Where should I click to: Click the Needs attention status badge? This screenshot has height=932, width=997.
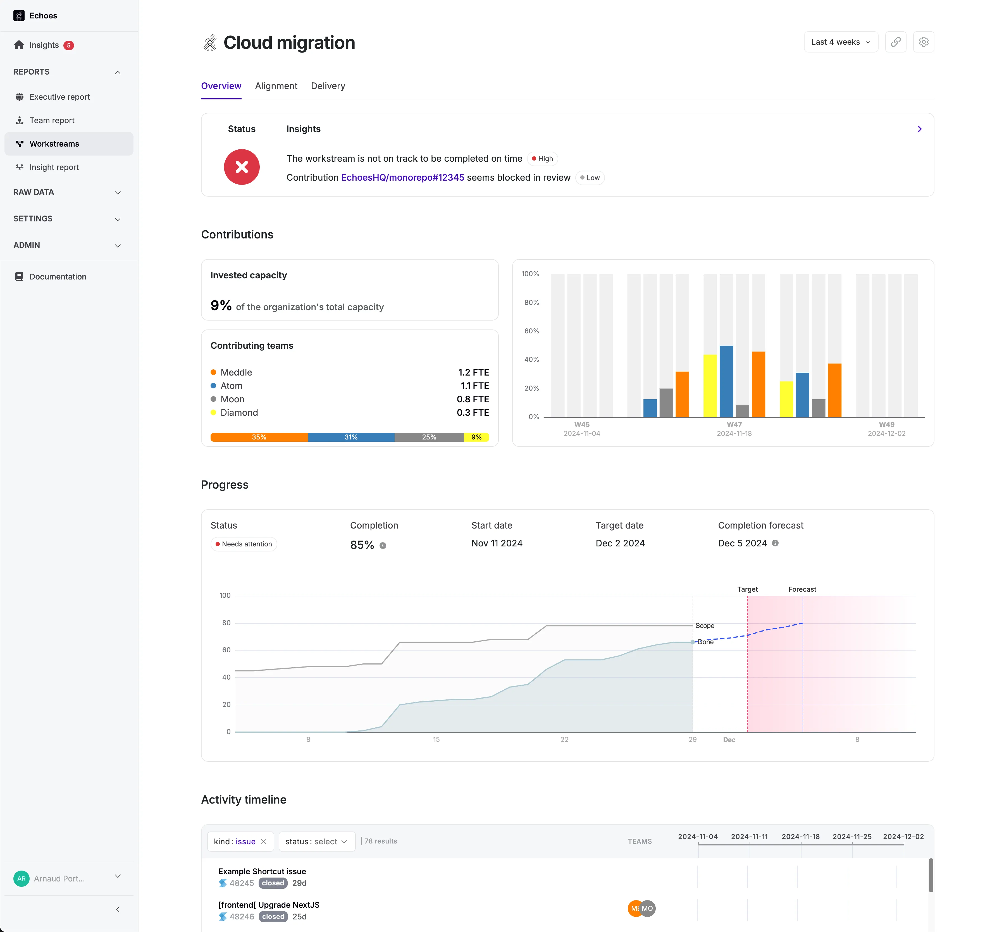[244, 544]
